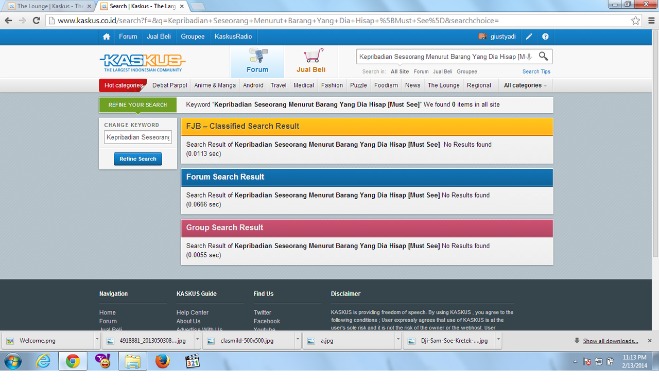Open The Lounge category

444,85
